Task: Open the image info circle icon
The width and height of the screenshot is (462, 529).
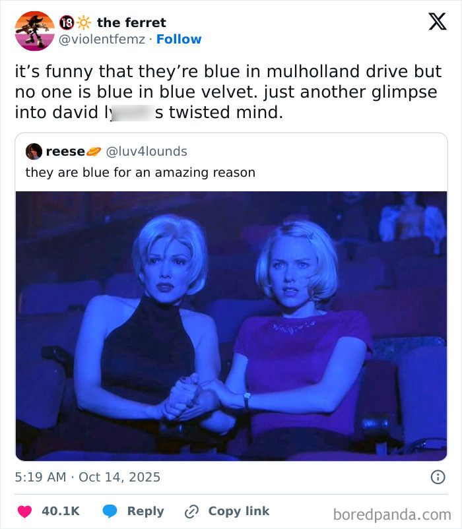Action: click(438, 478)
